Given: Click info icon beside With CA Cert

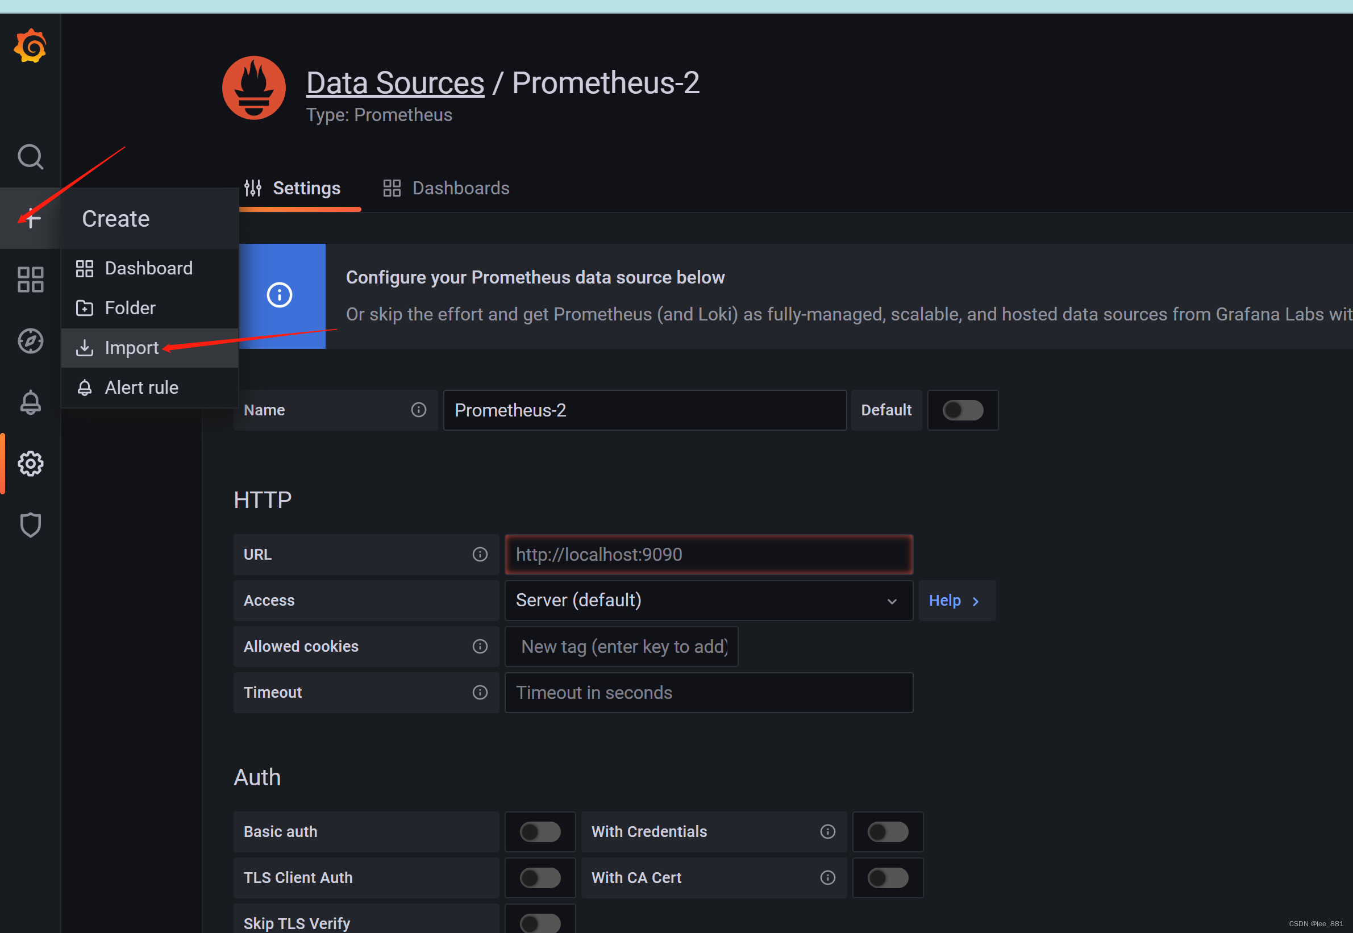Looking at the screenshot, I should click(827, 877).
